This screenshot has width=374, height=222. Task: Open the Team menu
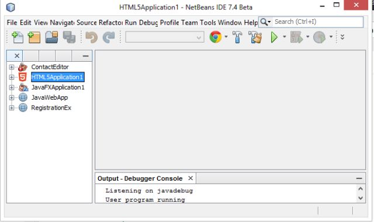[189, 23]
